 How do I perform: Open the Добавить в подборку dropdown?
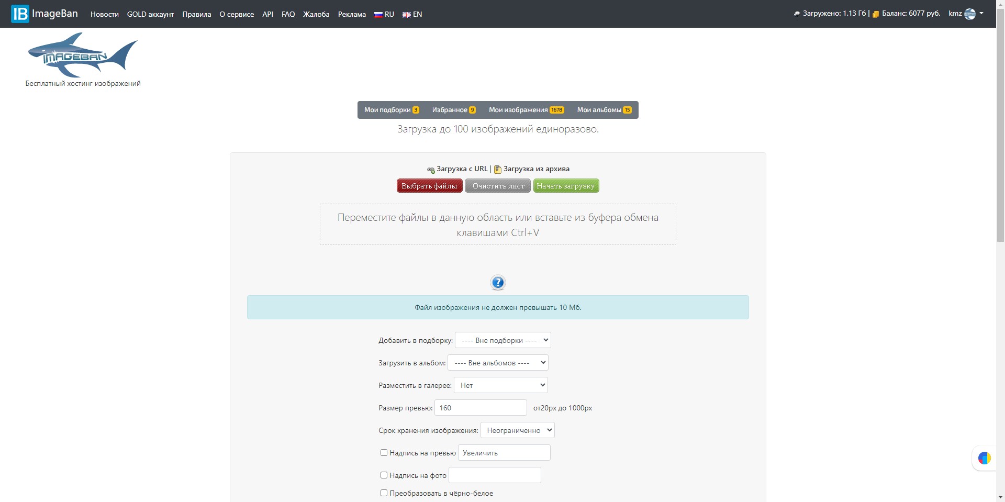point(503,340)
